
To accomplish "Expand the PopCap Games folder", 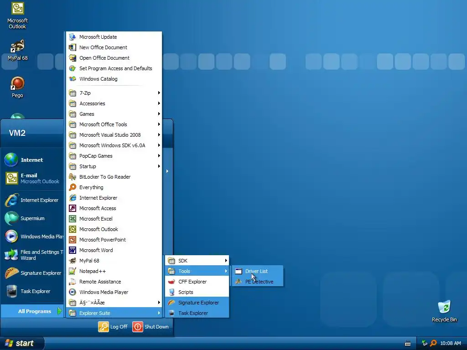I will point(114,156).
